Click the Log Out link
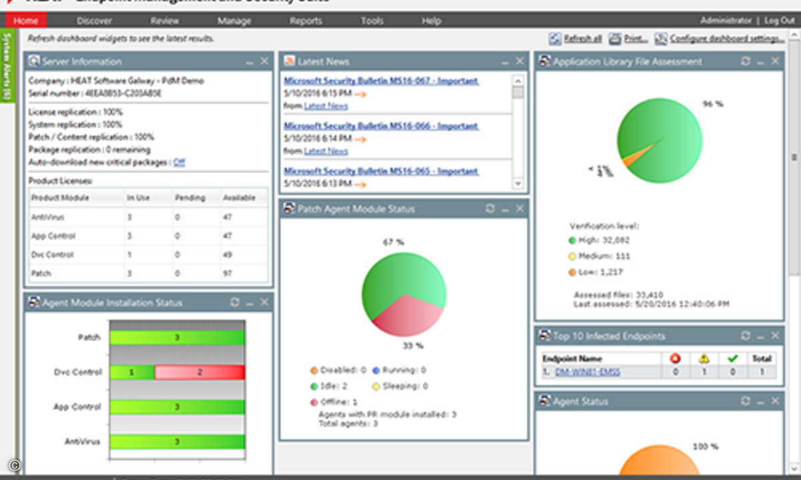This screenshot has width=801, height=480. (780, 21)
